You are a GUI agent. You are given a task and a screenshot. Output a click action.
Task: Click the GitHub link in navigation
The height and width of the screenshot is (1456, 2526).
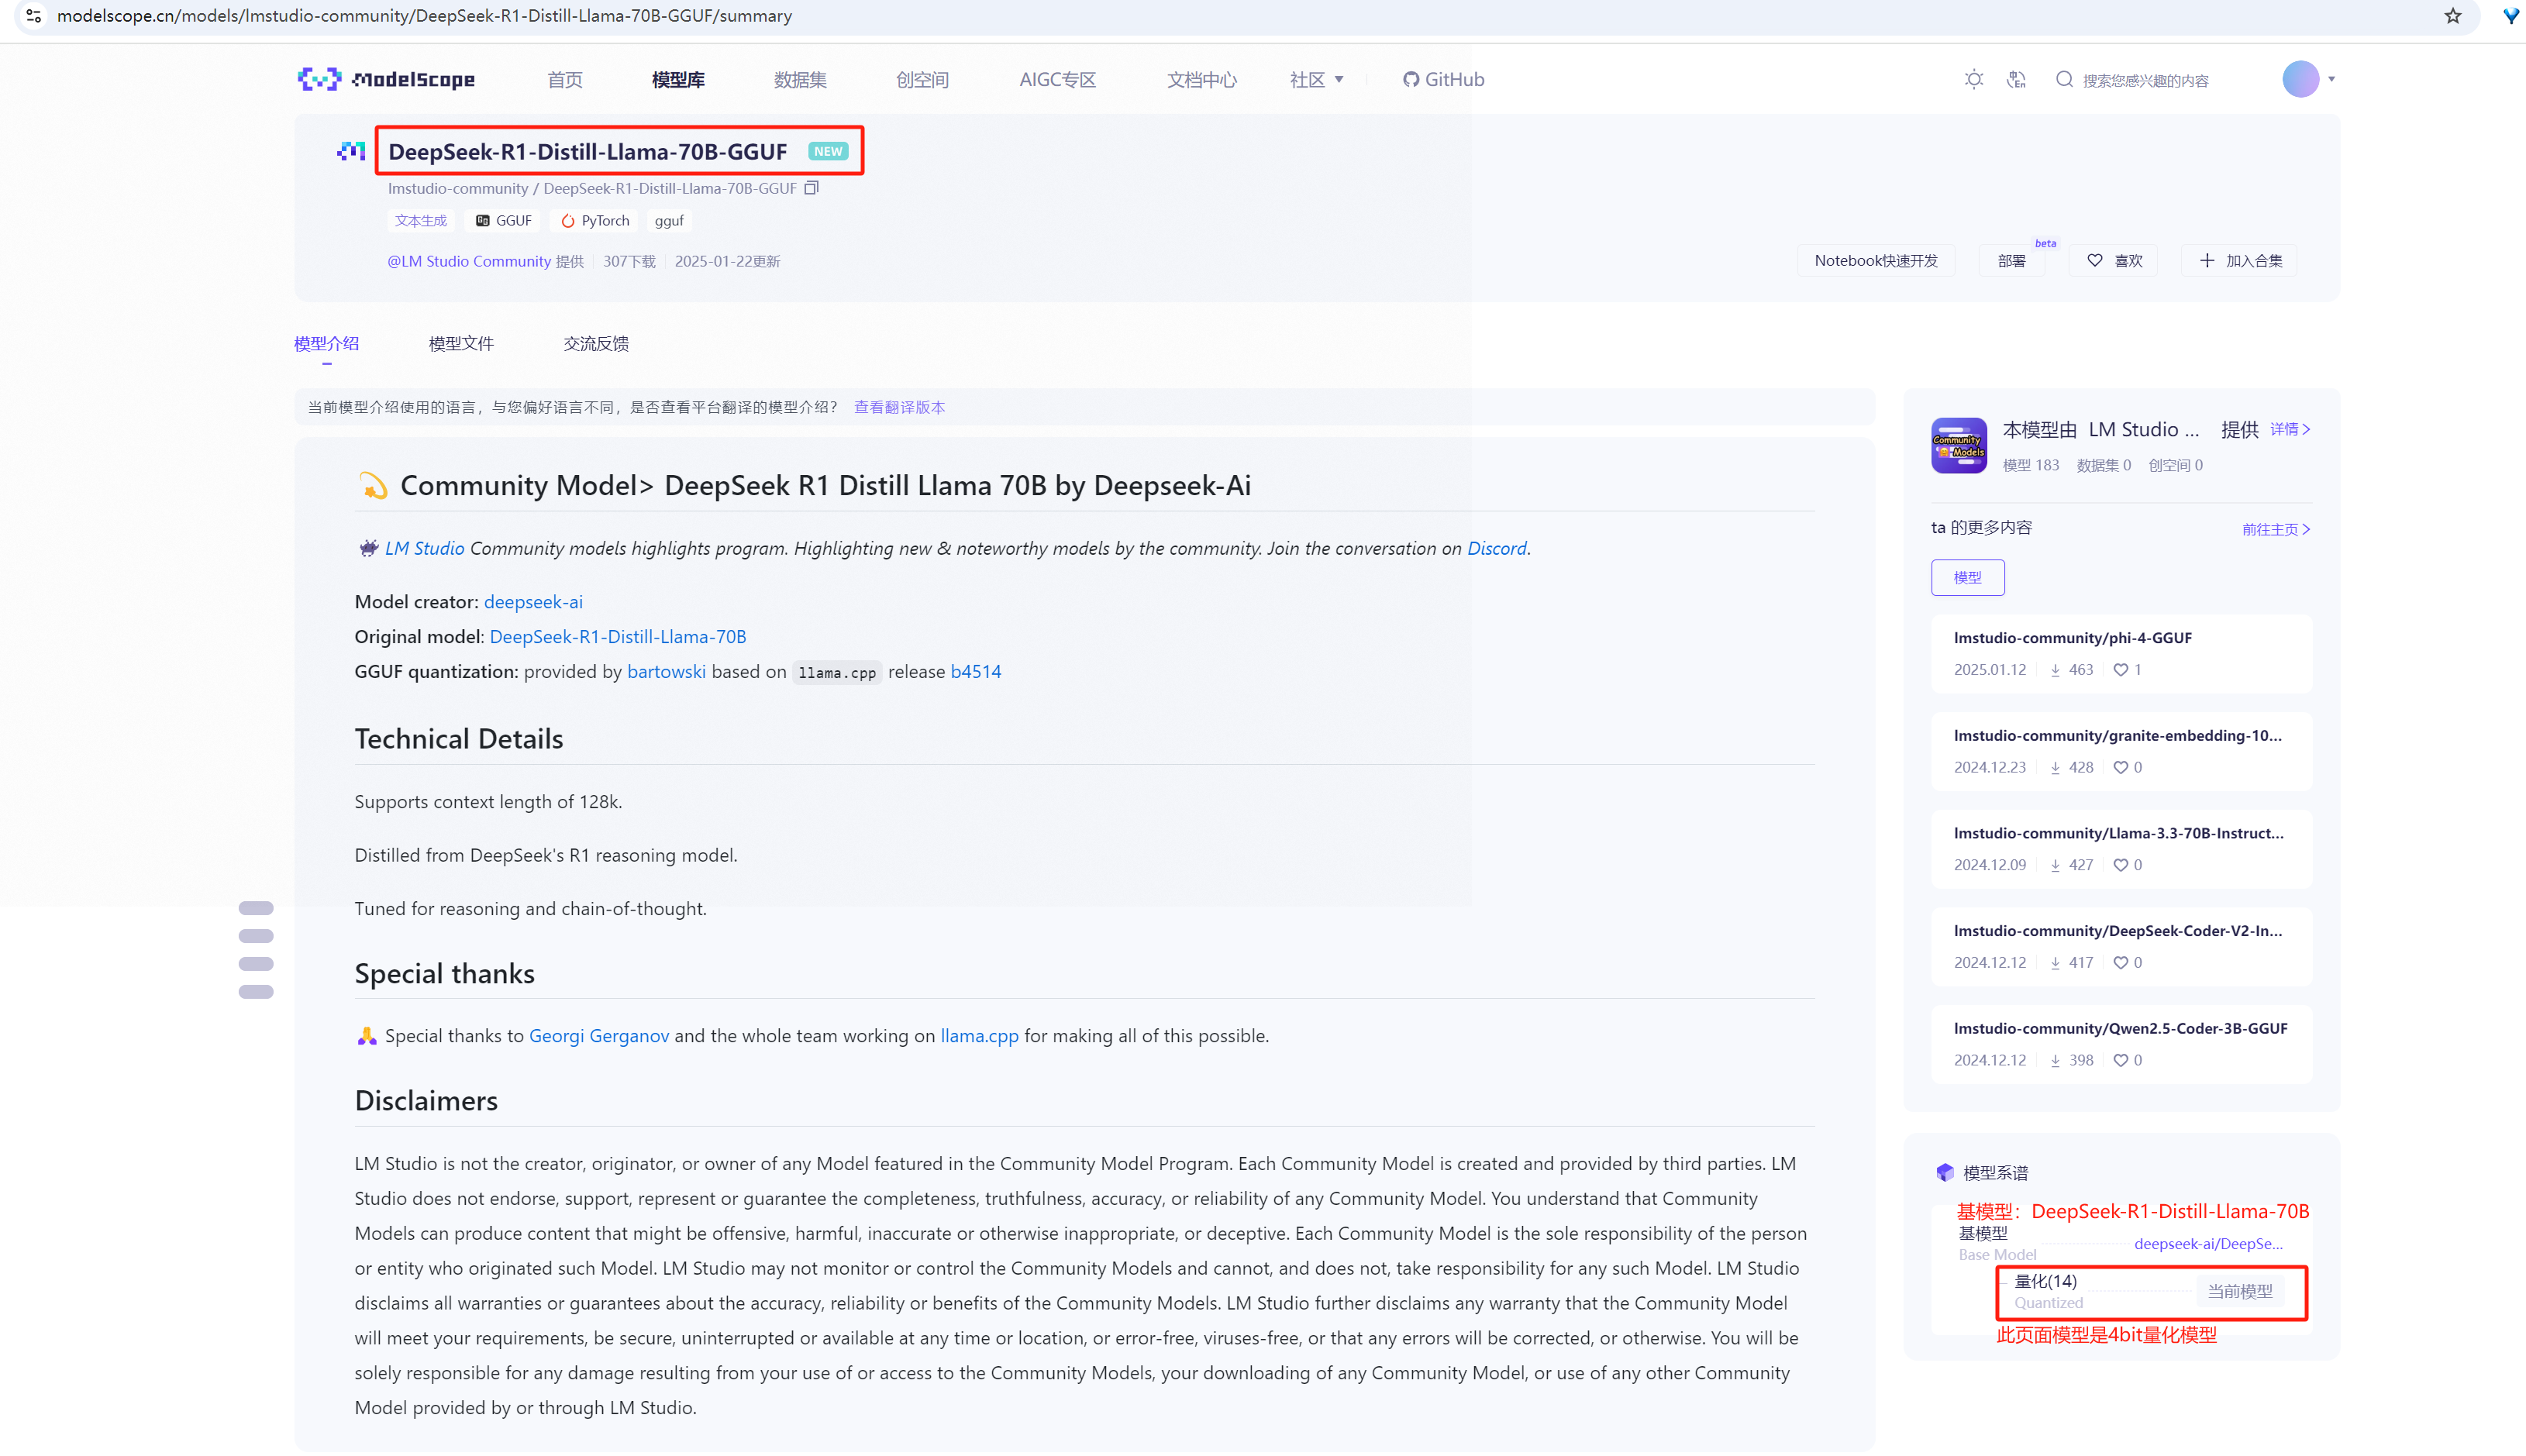[x=1443, y=79]
